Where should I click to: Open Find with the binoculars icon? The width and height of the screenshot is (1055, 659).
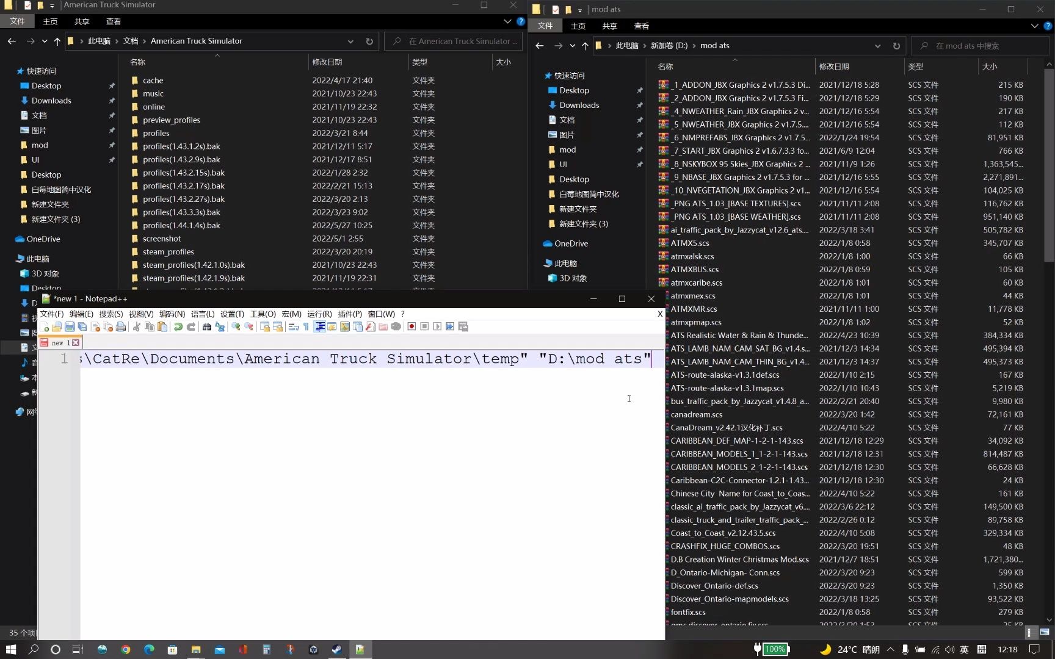(x=207, y=326)
